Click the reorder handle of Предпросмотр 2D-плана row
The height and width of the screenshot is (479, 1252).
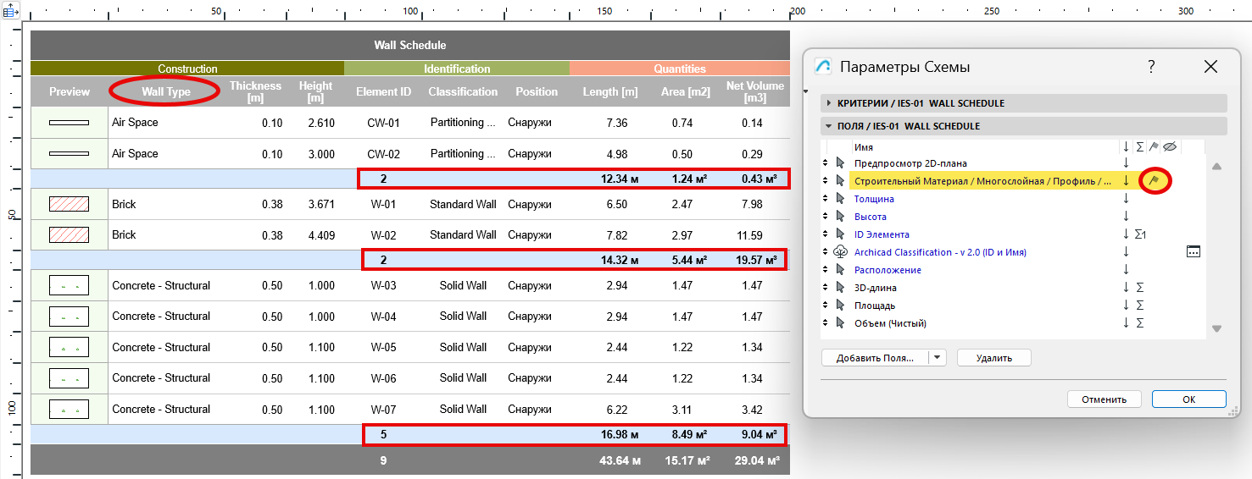pyautogui.click(x=825, y=162)
